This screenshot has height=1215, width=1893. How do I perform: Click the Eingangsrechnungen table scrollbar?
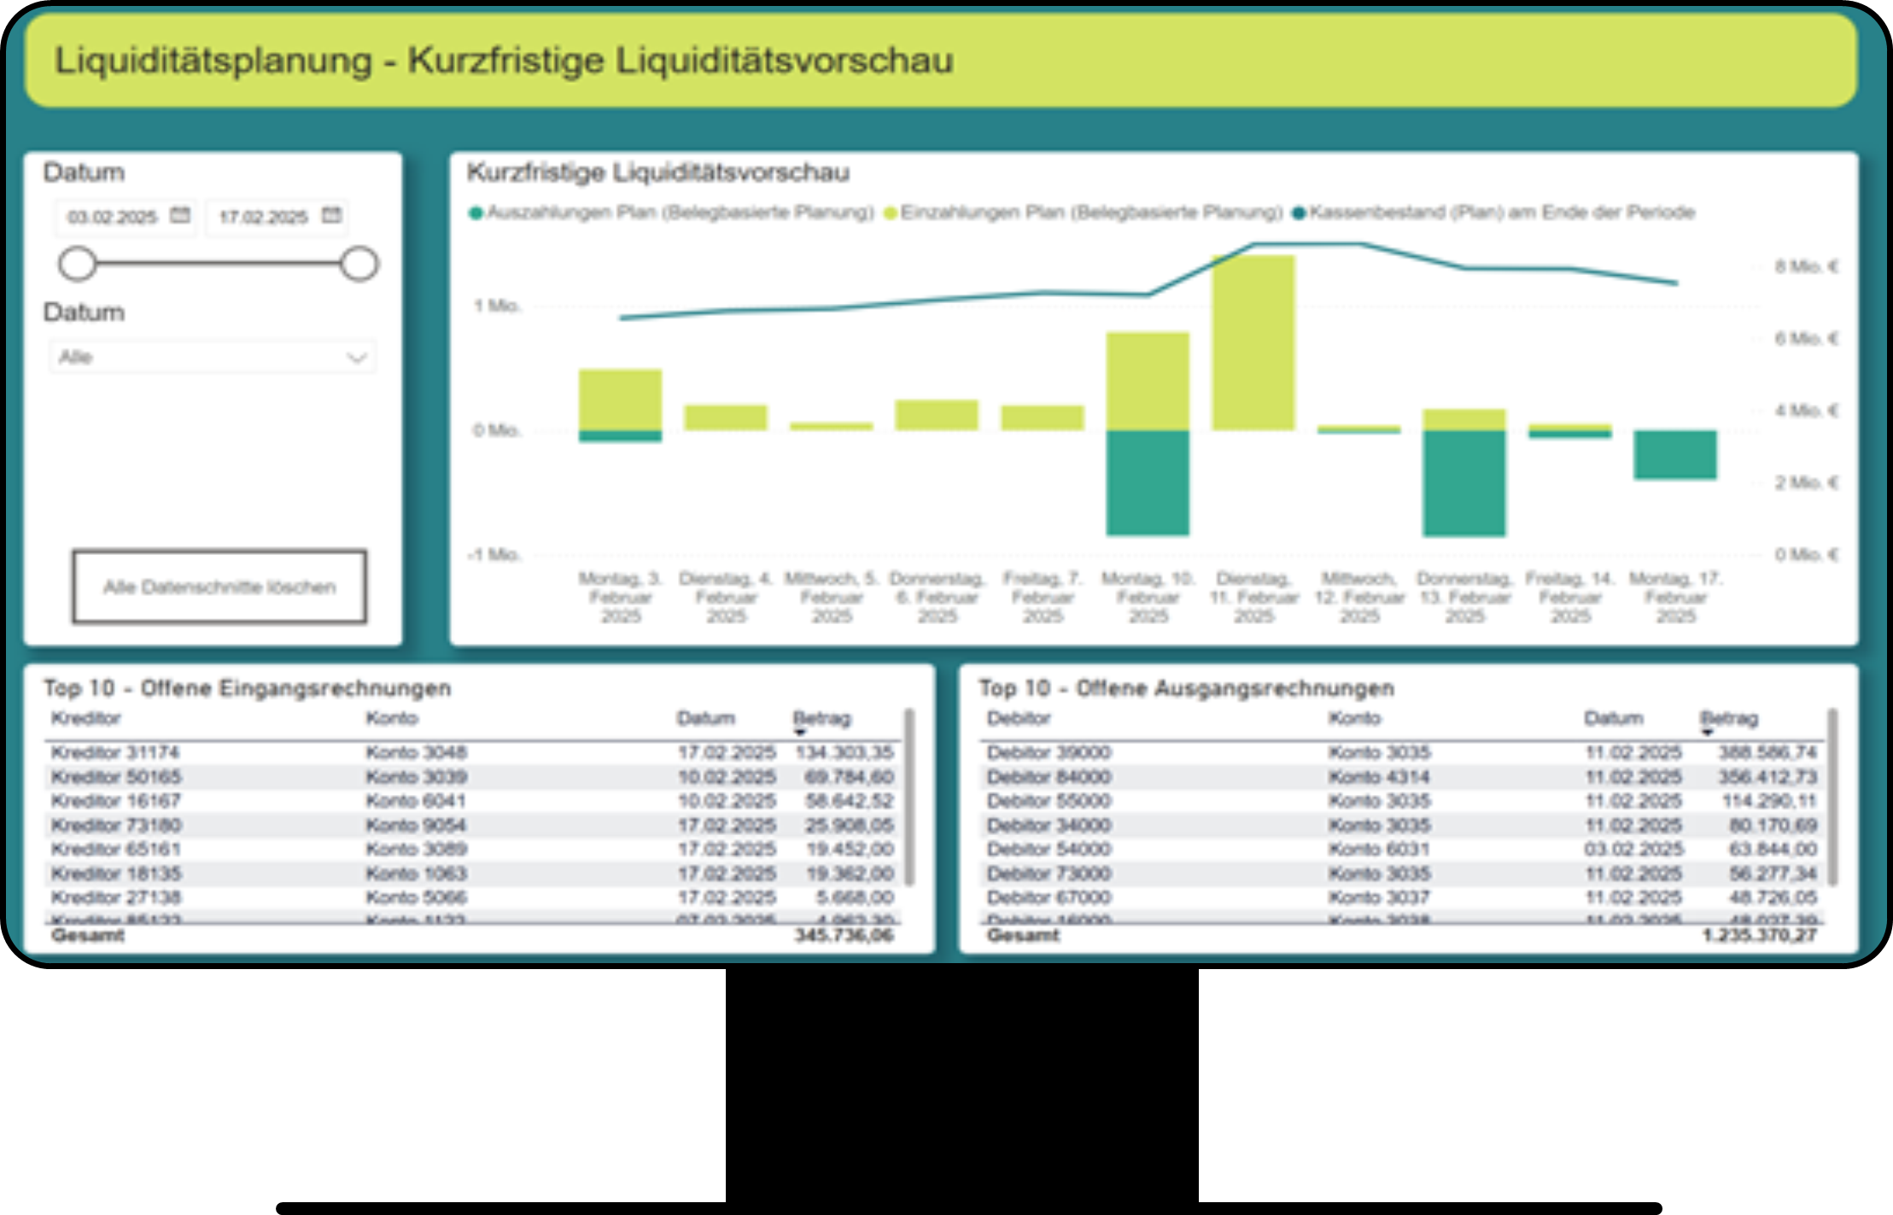point(909,796)
